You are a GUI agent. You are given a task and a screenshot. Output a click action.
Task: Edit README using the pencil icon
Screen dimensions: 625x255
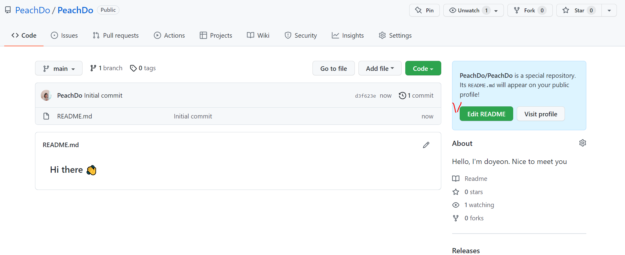[426, 145]
